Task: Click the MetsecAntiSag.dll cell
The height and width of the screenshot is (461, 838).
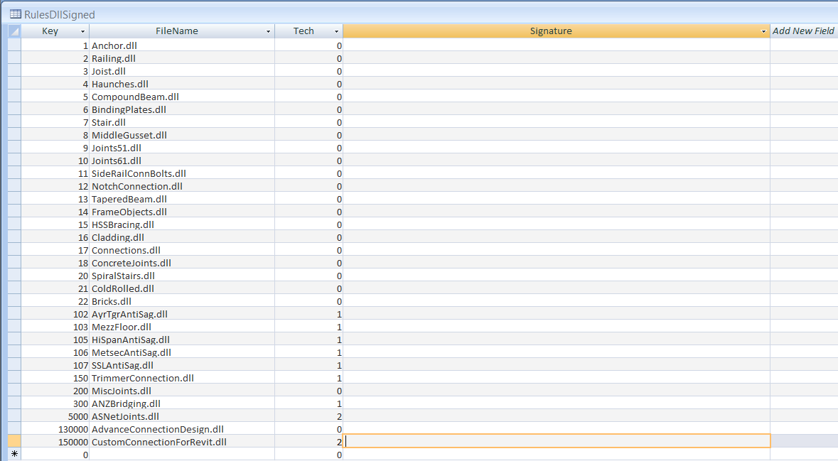Action: (x=182, y=352)
